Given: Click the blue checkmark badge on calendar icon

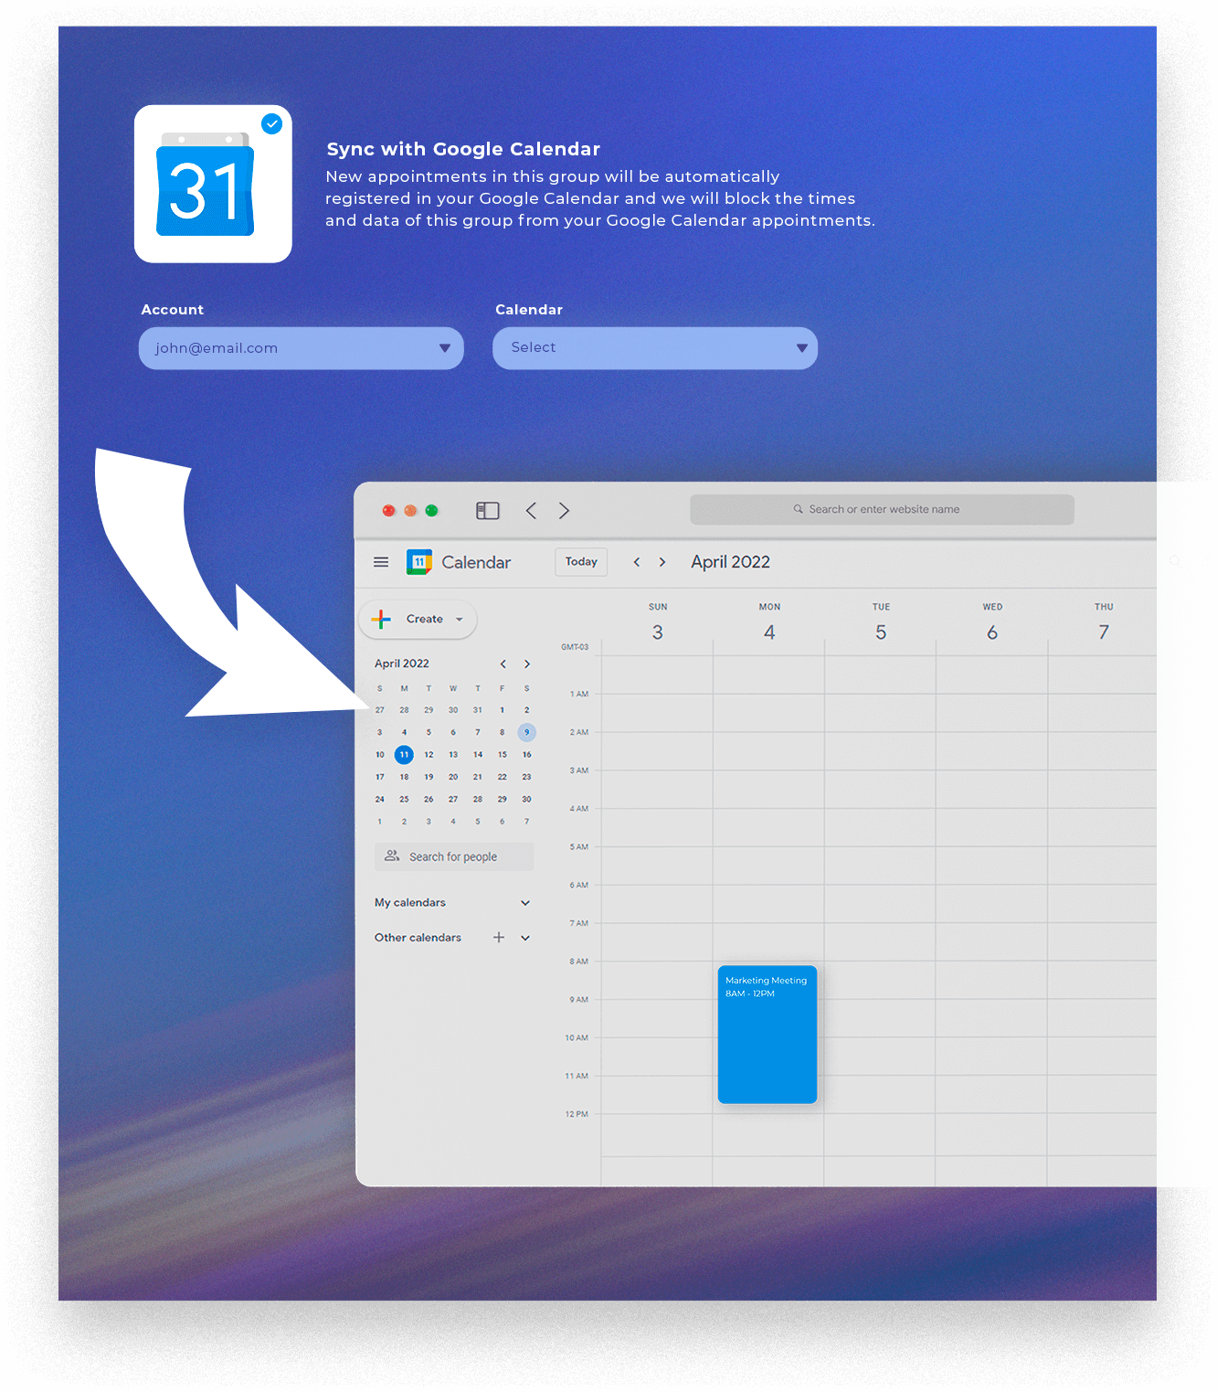Looking at the screenshot, I should coord(271,124).
